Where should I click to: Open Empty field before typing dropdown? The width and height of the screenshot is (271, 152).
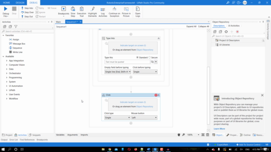tap(118, 72)
